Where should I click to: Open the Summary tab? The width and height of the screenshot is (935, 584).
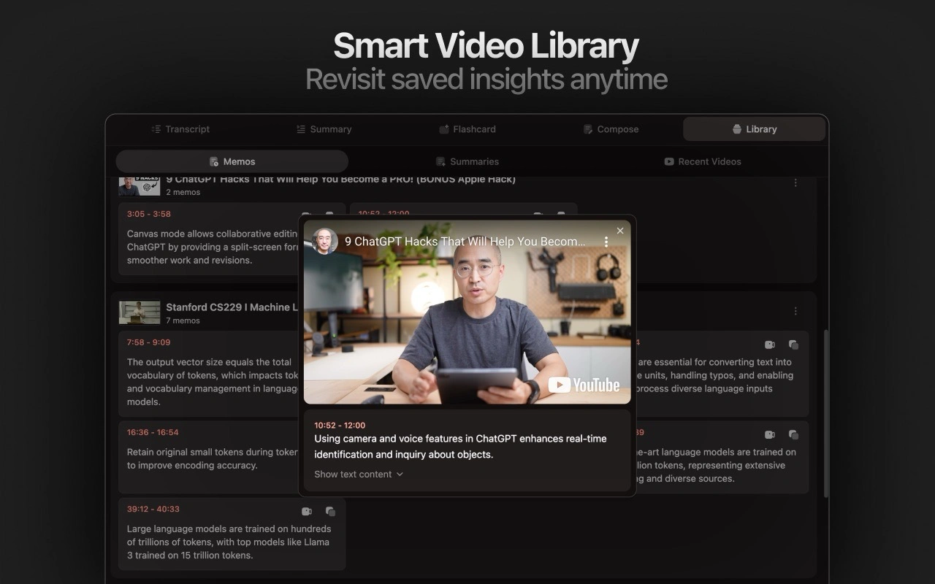(x=324, y=129)
